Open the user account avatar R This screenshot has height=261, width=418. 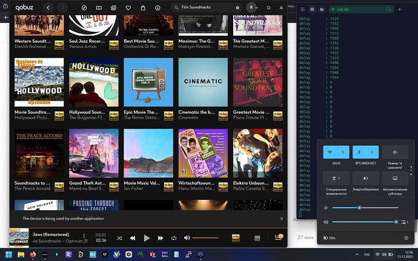coord(251,8)
